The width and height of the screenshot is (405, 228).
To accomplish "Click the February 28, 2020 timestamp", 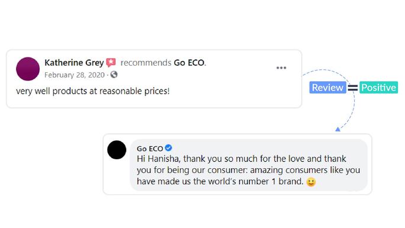I will coord(75,75).
